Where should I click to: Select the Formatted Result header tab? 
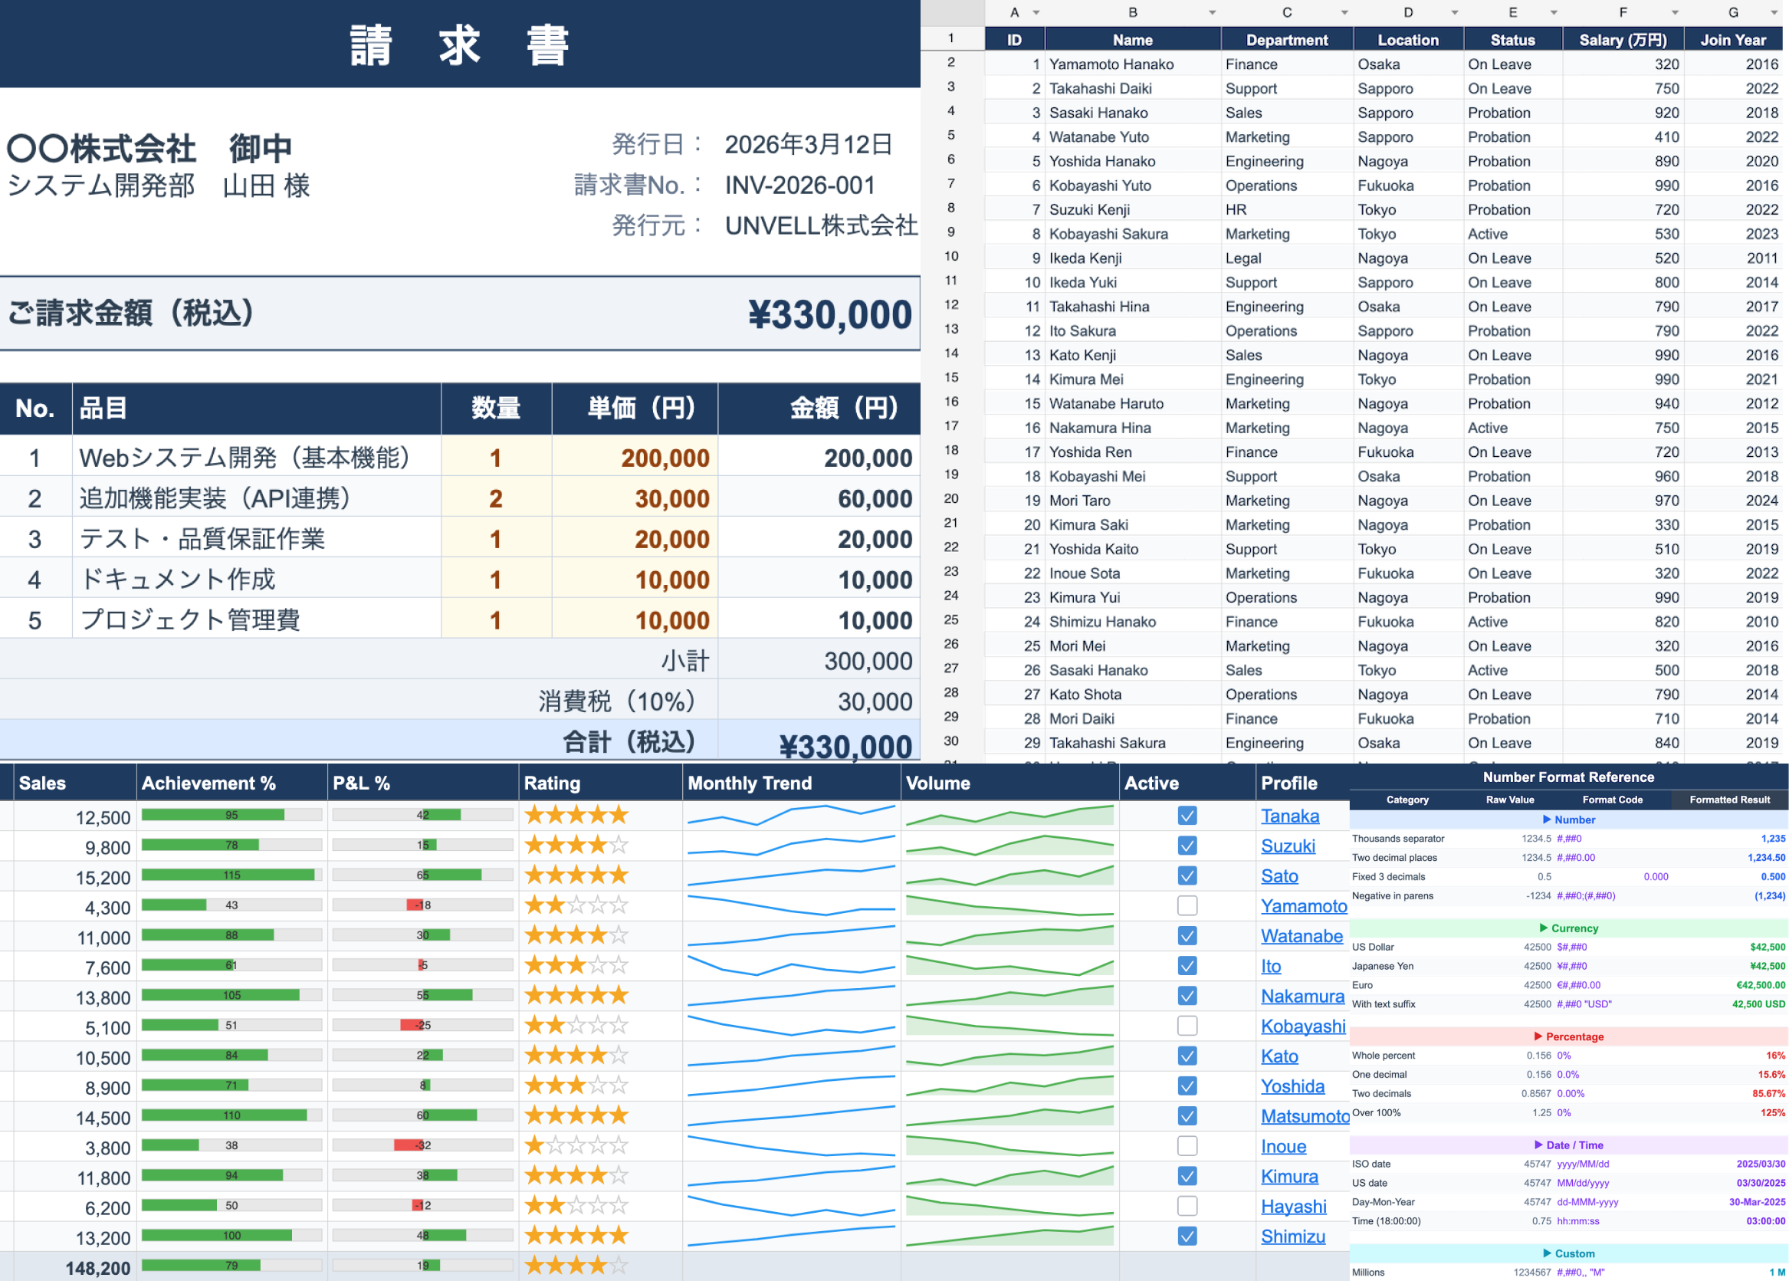click(1729, 800)
